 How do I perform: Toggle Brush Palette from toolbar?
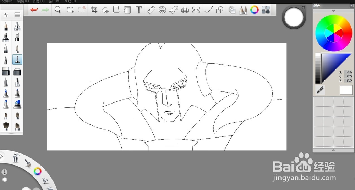[243, 10]
